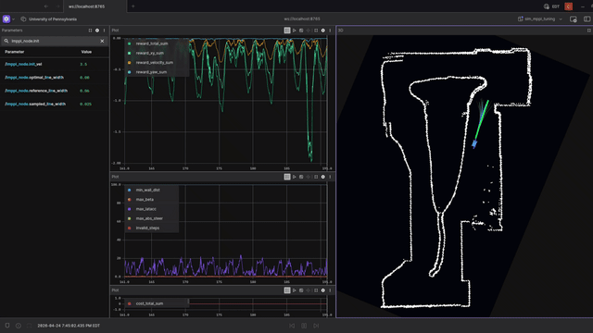Open Parameters panel more options menu
Screen dimensions: 593x333
point(105,31)
